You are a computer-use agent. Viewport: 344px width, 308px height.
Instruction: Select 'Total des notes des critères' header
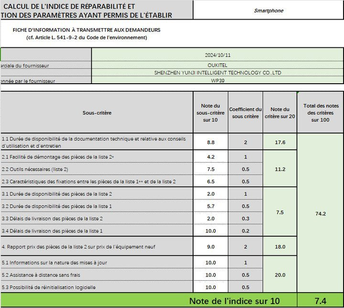point(321,113)
